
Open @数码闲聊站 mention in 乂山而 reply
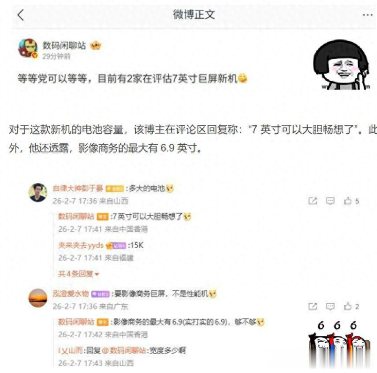pos(124,350)
